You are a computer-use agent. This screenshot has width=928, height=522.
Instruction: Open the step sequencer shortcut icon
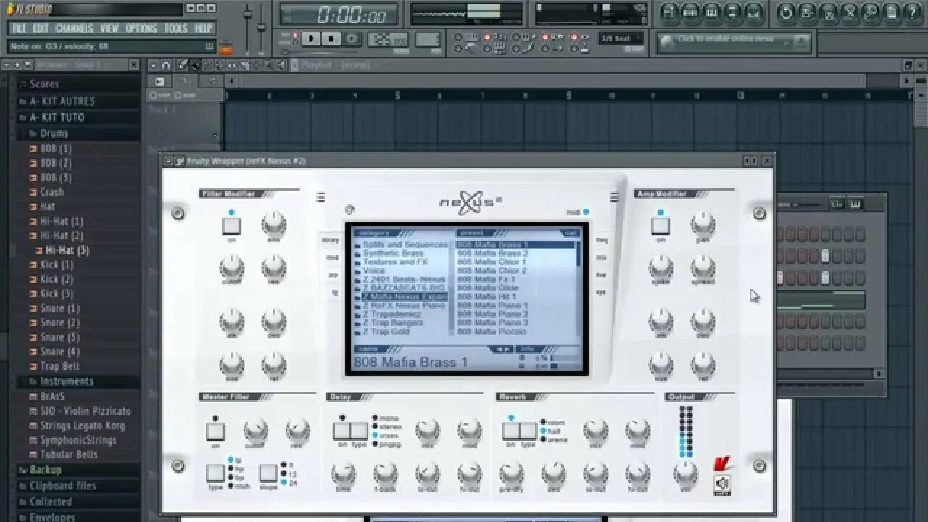point(690,12)
